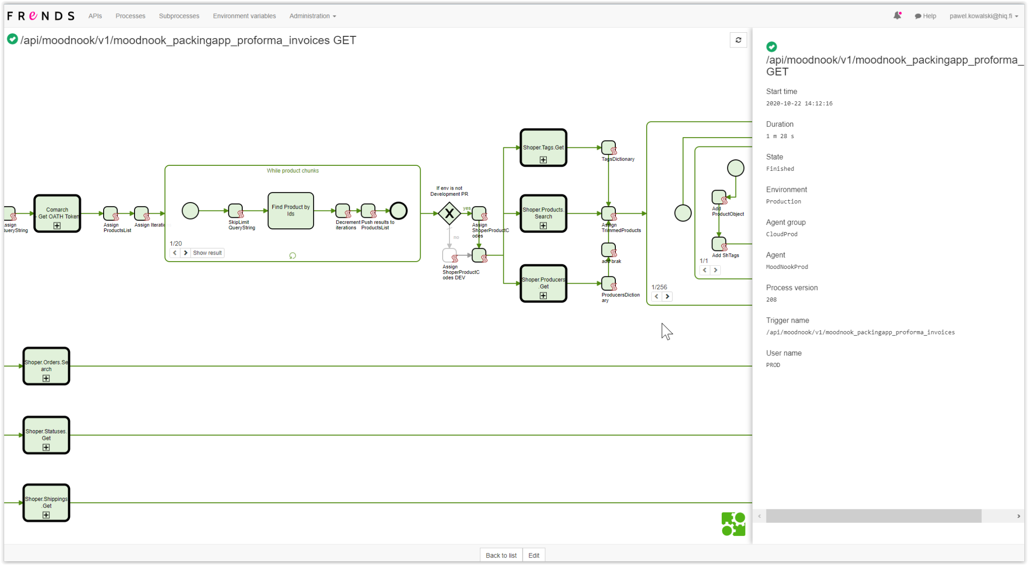
Task: Click the Show result button
Action: coord(207,253)
